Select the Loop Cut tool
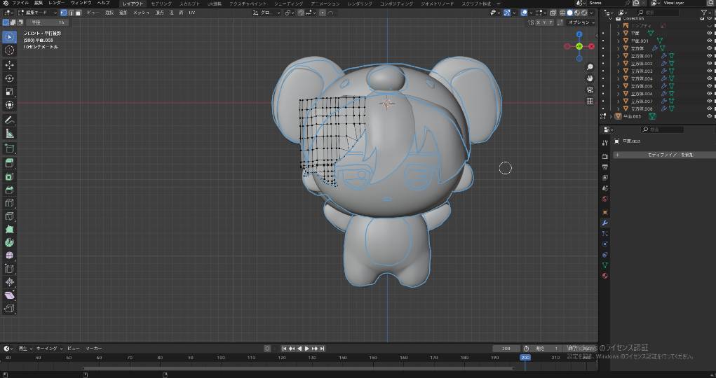This screenshot has width=716, height=378. [10, 203]
